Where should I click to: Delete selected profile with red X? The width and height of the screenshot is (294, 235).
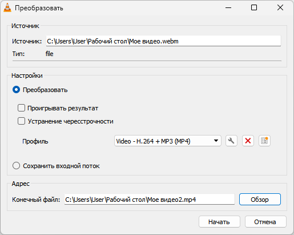tap(248, 141)
